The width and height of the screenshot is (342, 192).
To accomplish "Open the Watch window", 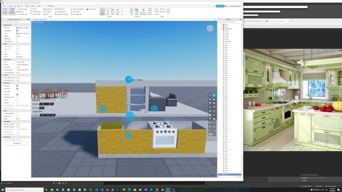I will click(46, 14).
